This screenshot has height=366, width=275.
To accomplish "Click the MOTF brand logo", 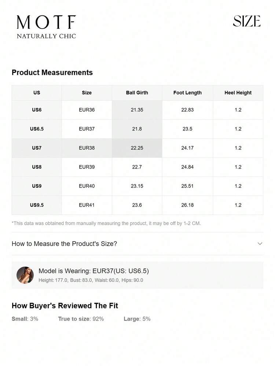I will pyautogui.click(x=46, y=27).
